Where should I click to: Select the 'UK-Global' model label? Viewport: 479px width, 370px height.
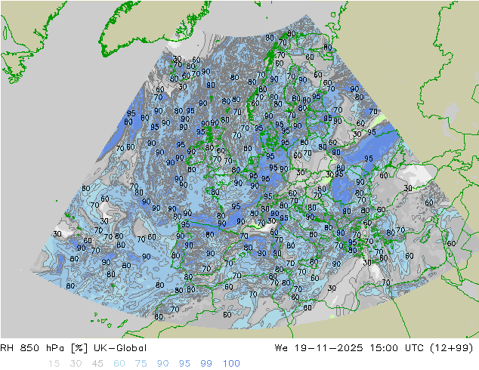120,348
